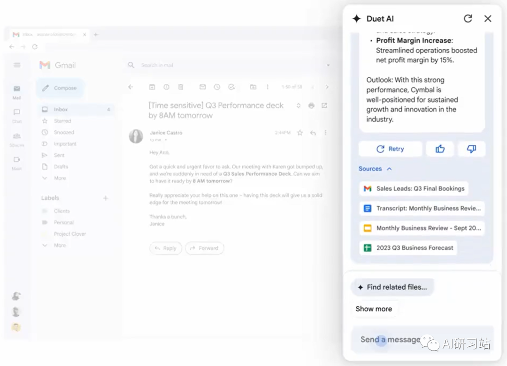Refresh the Duet AI panel
Image resolution: width=507 pixels, height=366 pixels.
(468, 19)
